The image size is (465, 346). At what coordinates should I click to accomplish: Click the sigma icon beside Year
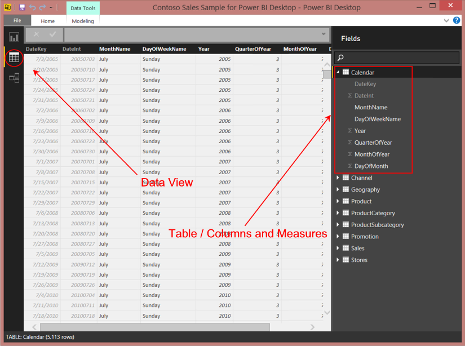coord(350,131)
